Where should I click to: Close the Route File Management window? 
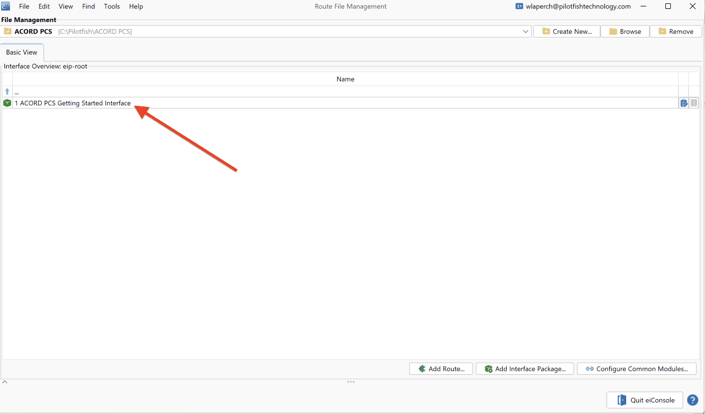(x=693, y=7)
